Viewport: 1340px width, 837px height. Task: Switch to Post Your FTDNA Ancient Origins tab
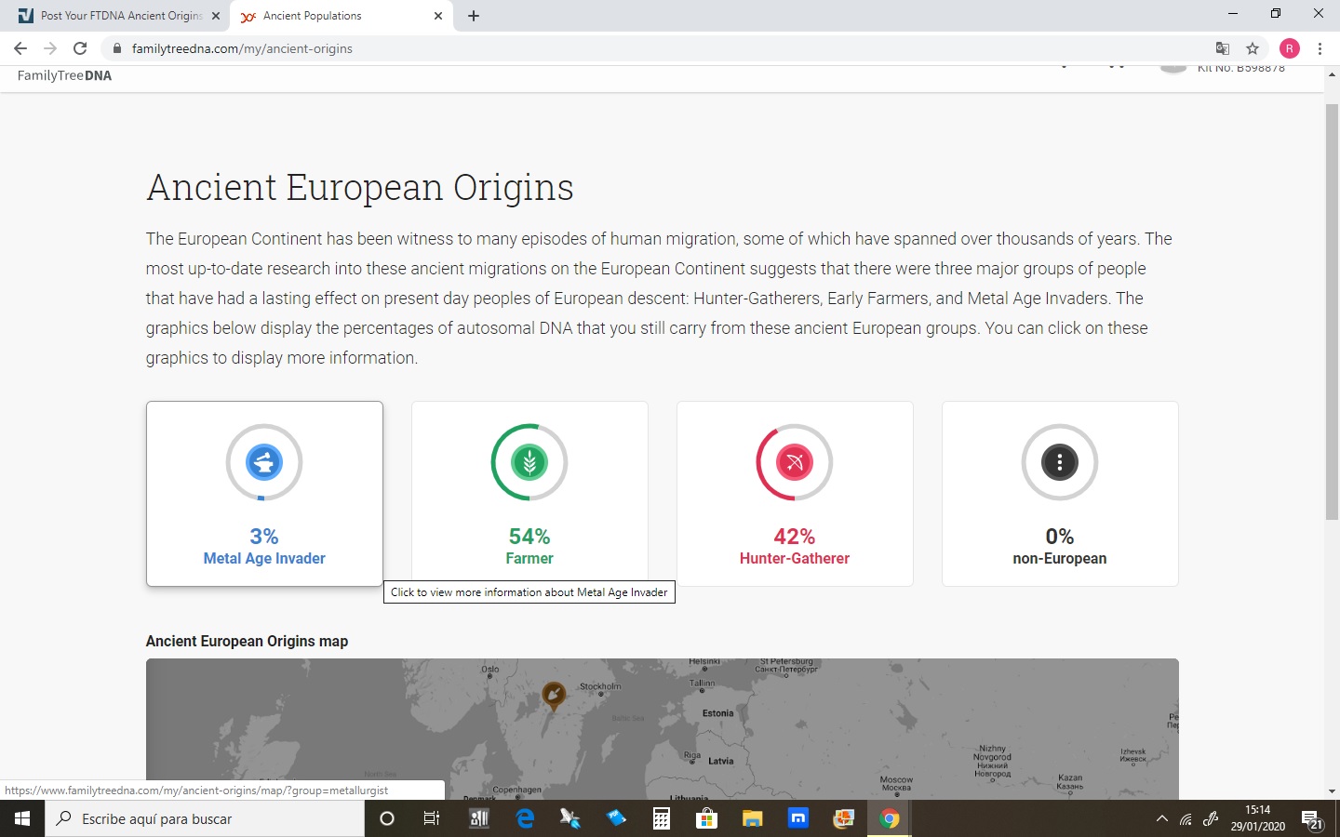tap(117, 16)
